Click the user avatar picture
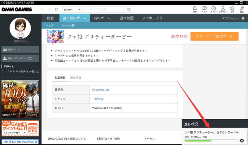Screen dimensions: 248x145 pyautogui.click(x=20, y=28)
